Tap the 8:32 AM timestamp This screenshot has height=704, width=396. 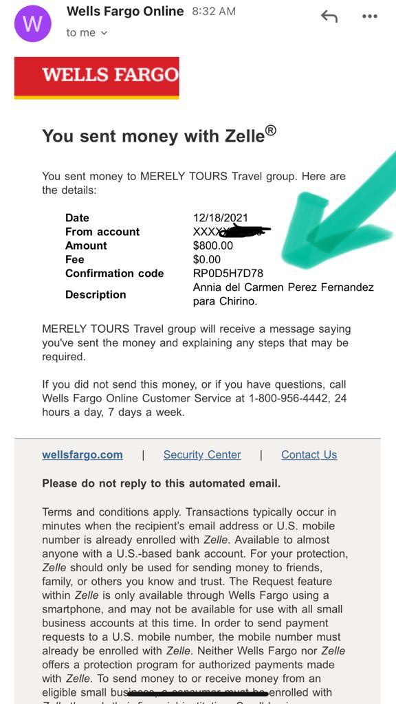pos(214,12)
